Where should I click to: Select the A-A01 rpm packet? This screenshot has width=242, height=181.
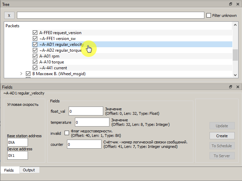[49, 56]
